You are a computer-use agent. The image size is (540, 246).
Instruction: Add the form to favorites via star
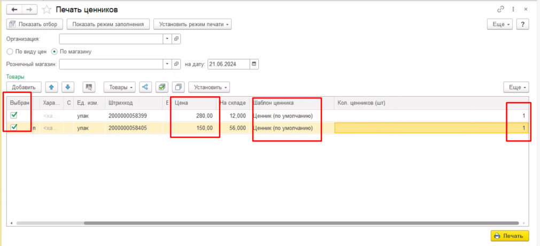(x=48, y=10)
